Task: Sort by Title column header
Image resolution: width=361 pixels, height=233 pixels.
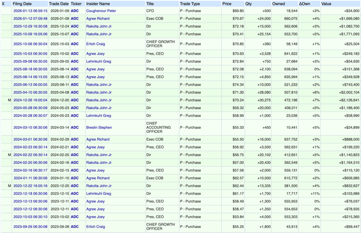Action: pos(150,4)
